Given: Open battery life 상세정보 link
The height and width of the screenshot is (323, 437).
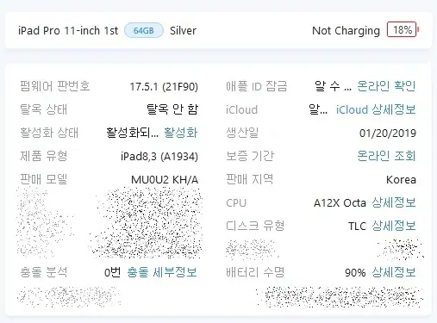Looking at the screenshot, I should pos(394,272).
